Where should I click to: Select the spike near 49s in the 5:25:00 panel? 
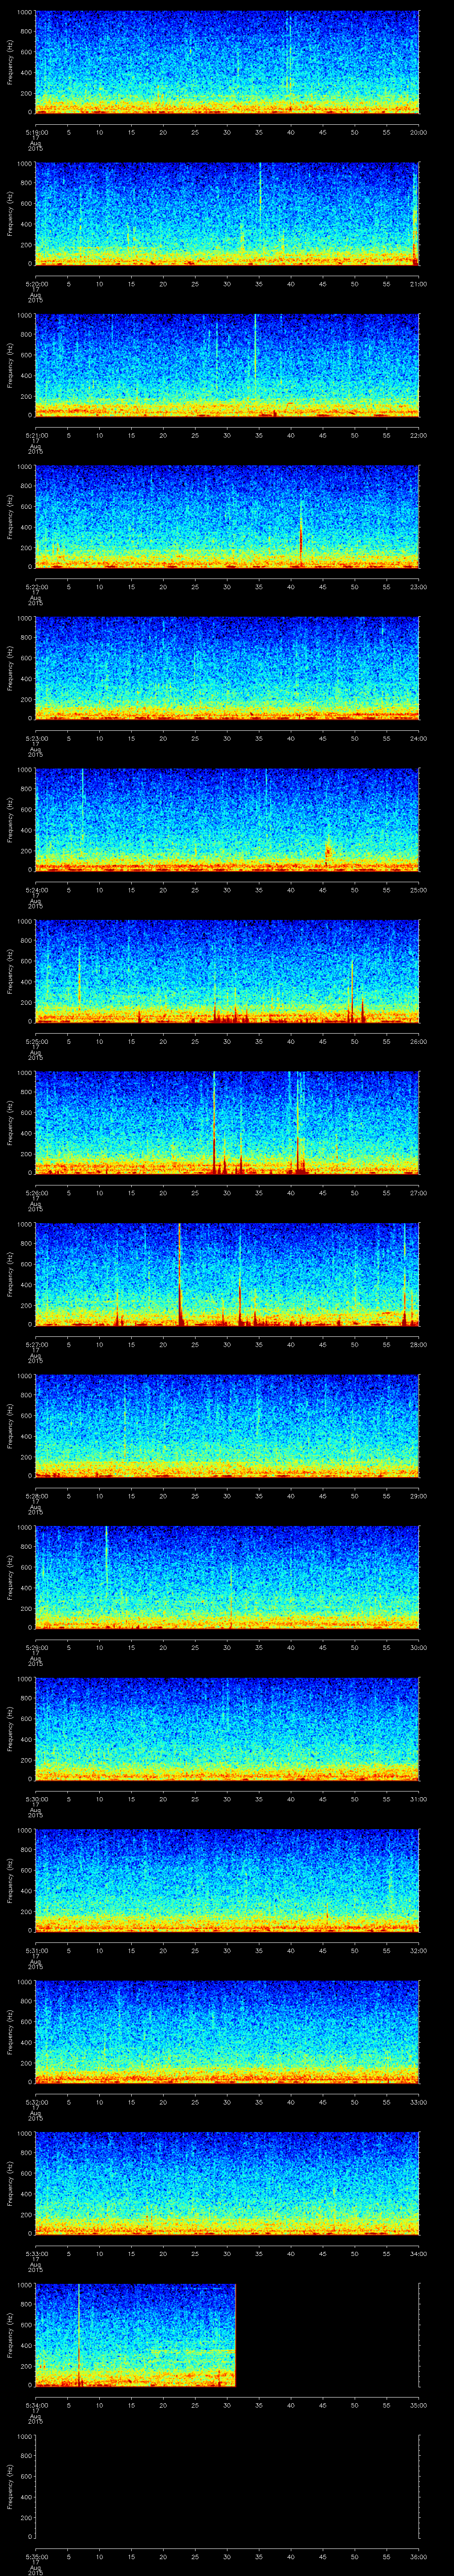(x=351, y=990)
